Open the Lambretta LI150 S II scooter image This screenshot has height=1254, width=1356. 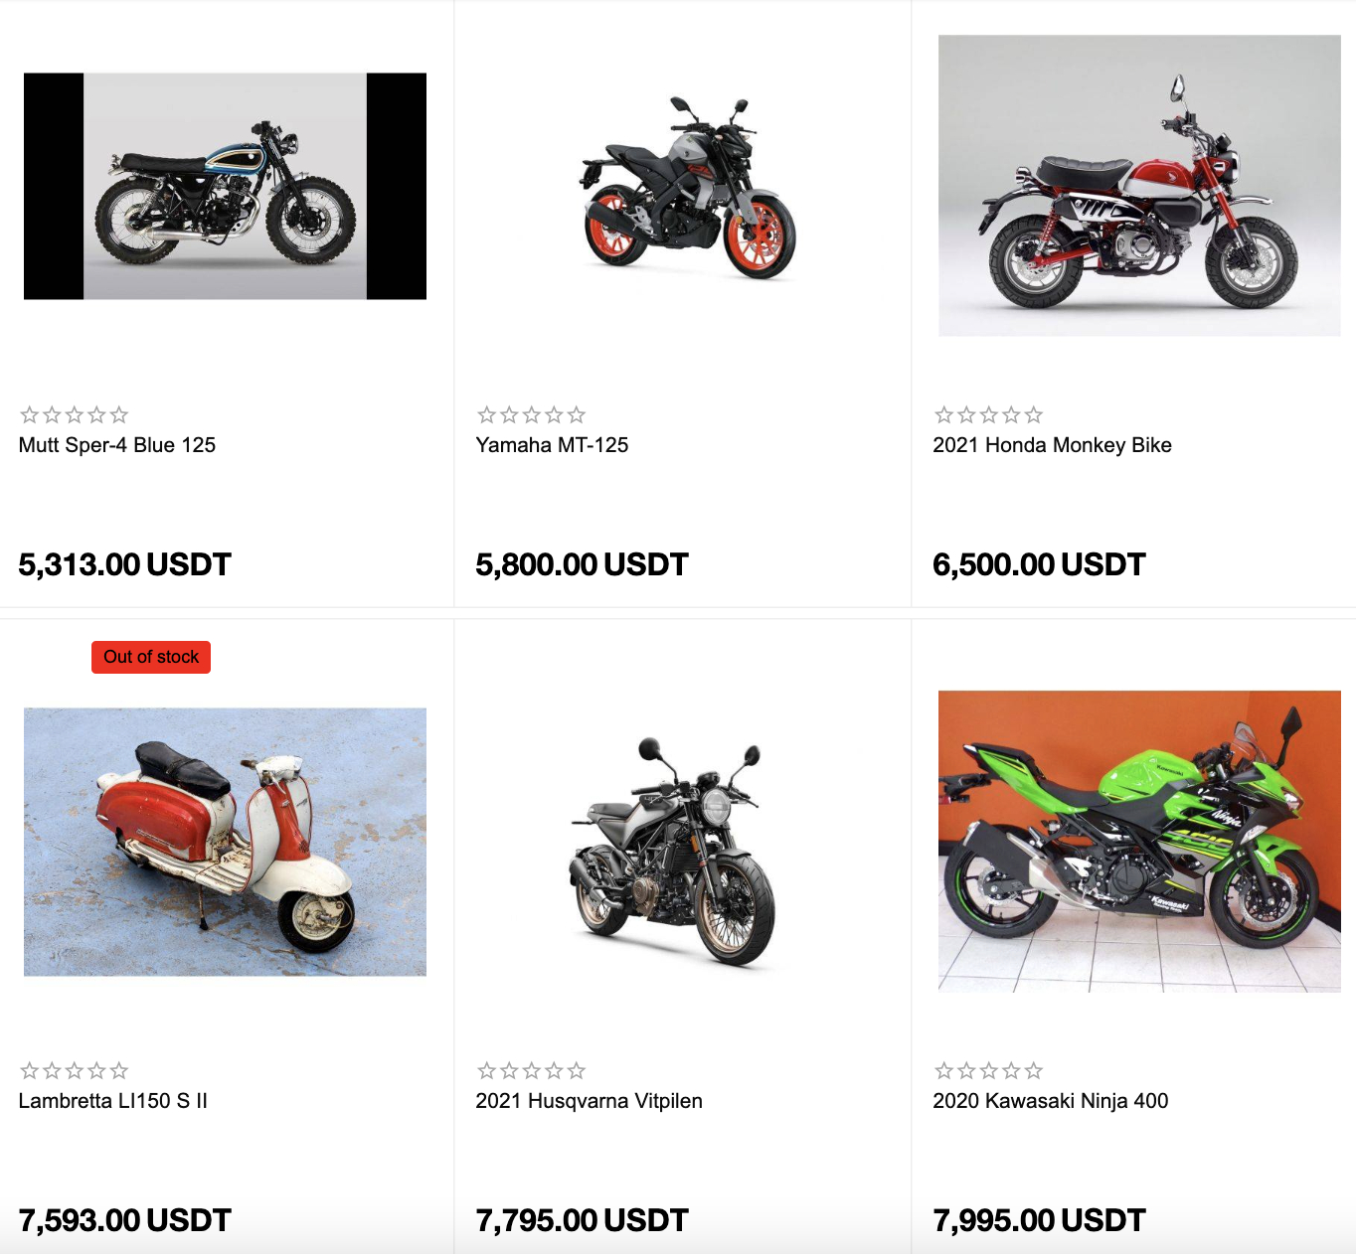tap(225, 842)
